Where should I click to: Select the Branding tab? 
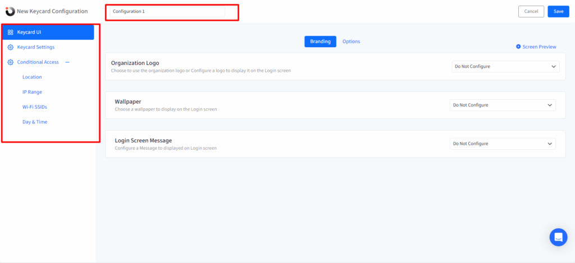coord(320,41)
